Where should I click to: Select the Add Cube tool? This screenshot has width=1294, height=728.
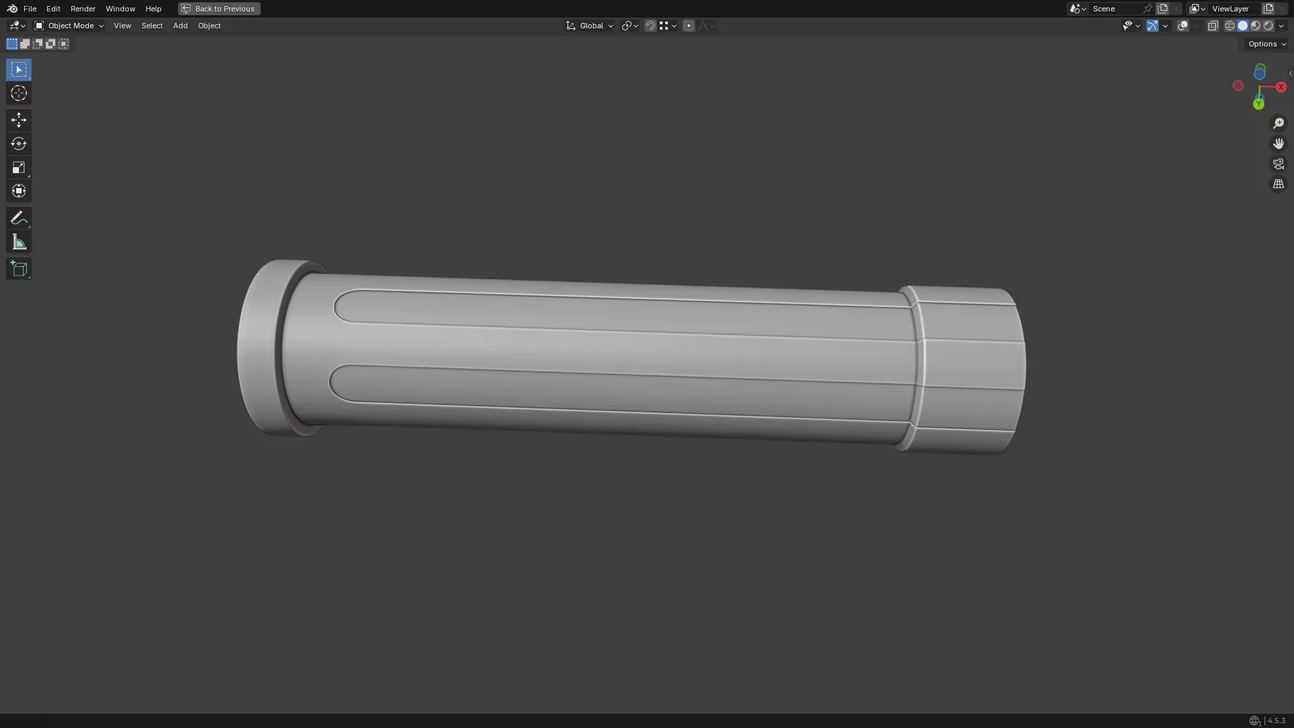coord(19,269)
